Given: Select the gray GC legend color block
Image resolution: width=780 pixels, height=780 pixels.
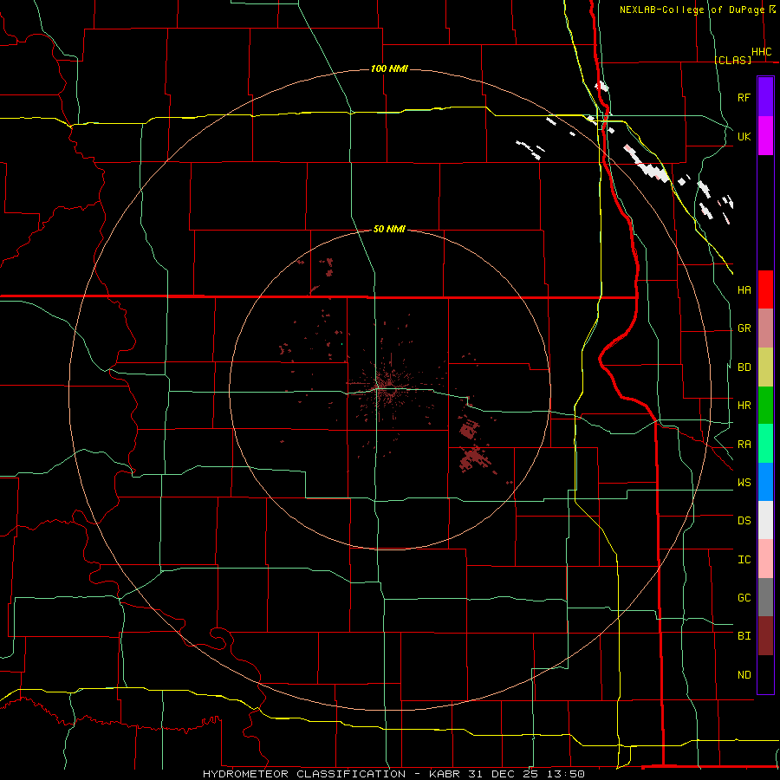Looking at the screenshot, I should 765,597.
